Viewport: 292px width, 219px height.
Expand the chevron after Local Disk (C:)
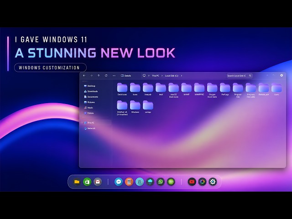click(182, 76)
